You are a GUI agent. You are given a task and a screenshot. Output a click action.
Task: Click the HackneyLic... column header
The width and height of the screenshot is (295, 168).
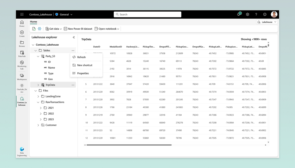(133, 47)
